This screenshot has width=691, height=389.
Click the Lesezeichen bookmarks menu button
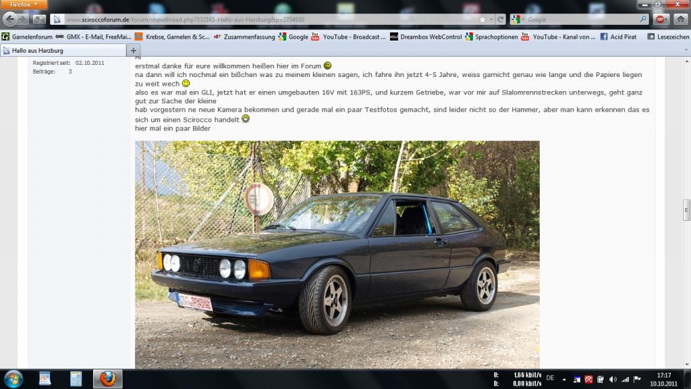click(x=668, y=36)
